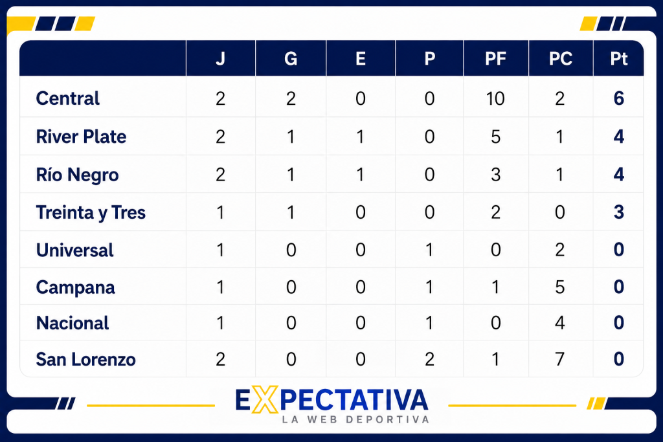Select San Lorenzo team name
The height and width of the screenshot is (442, 663).
86,360
